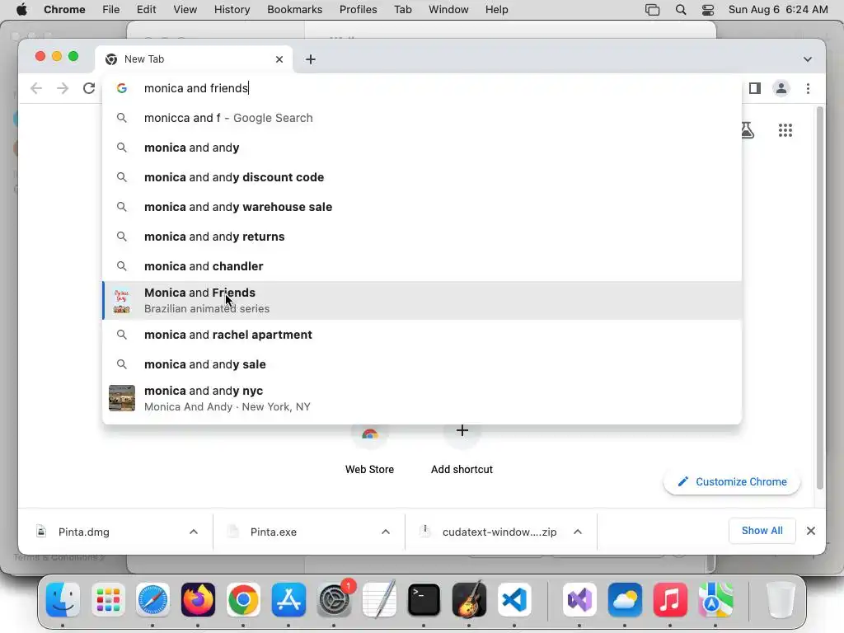Click the Search Labs flask icon
The image size is (844, 633).
pos(747,130)
